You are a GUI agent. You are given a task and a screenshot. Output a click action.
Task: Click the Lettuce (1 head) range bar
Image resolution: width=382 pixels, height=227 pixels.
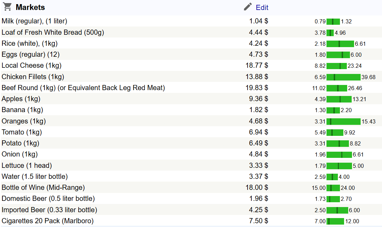coord(339,166)
